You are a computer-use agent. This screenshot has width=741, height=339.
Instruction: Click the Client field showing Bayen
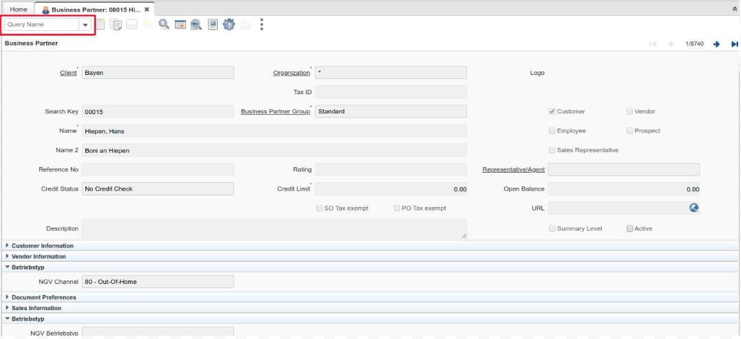(x=158, y=73)
